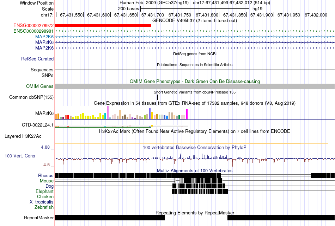Click the Gene Expression in 54 tissues title

click(195, 103)
